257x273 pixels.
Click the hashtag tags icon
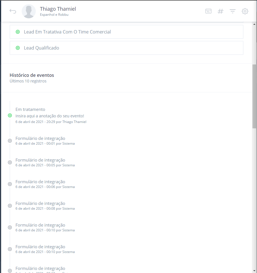click(x=221, y=11)
